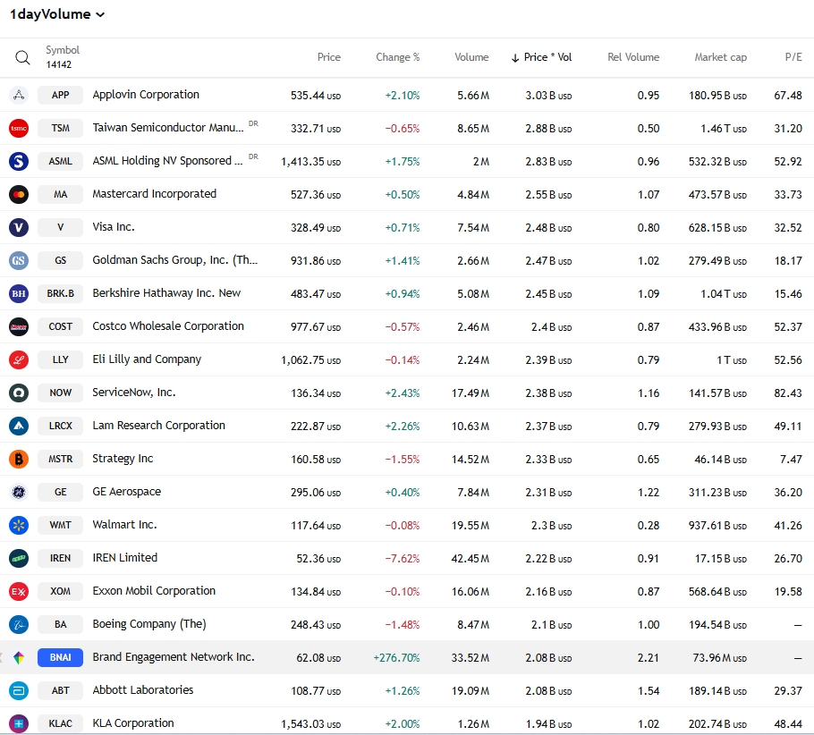Screen dimensions: 814x735
Task: Click the DR badge beside Taiwan Semiconductor
Action: 253,123
